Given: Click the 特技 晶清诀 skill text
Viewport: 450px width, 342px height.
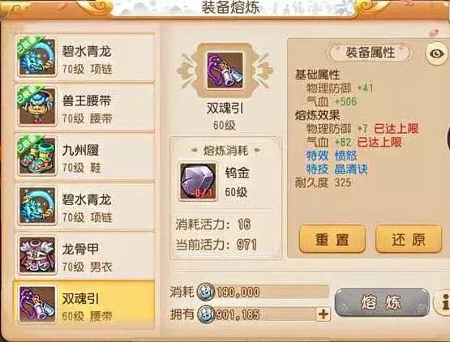Looking at the screenshot, I should [x=336, y=169].
